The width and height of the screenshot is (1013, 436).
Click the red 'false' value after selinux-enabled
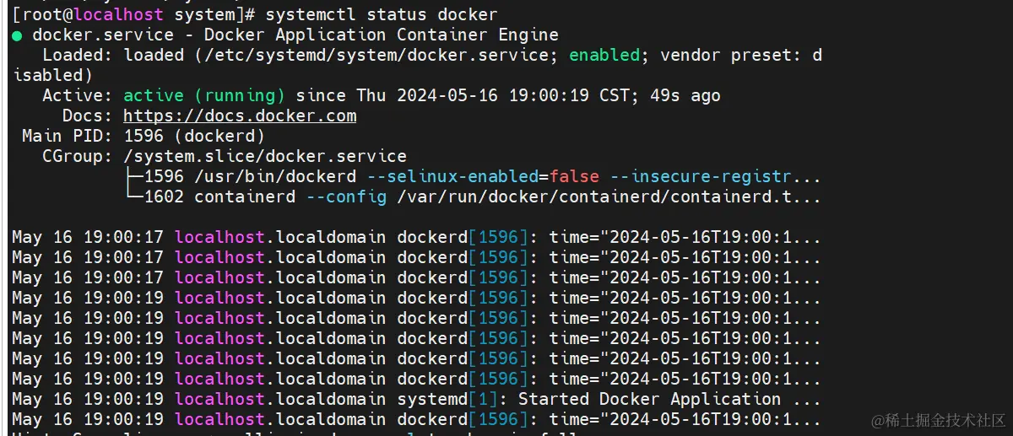(x=574, y=176)
